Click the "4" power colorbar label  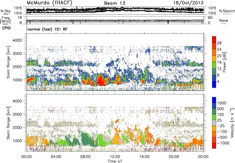[x=218, y=82]
